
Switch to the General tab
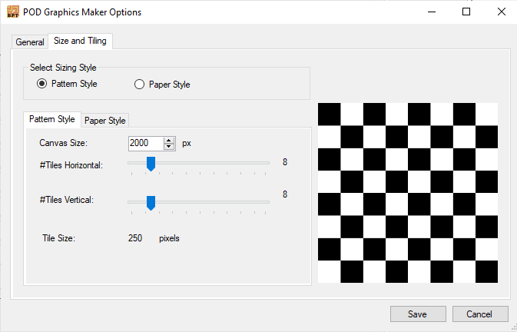(x=30, y=42)
